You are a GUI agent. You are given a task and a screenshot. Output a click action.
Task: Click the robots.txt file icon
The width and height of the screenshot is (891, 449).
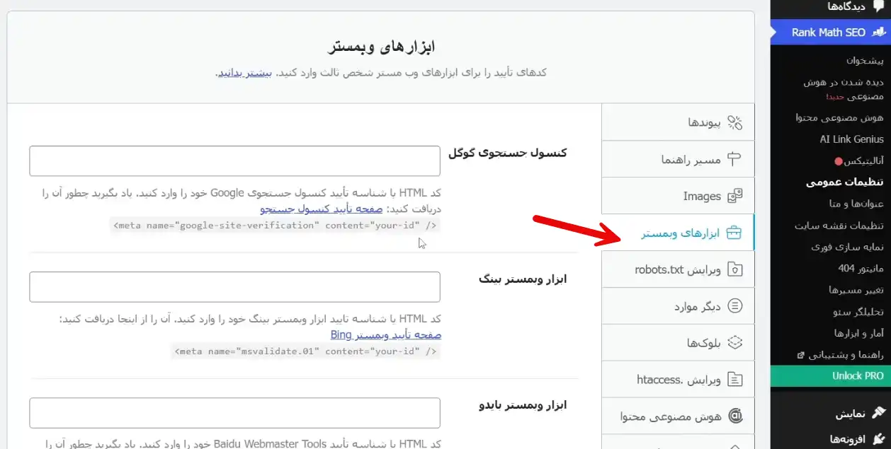coord(735,269)
